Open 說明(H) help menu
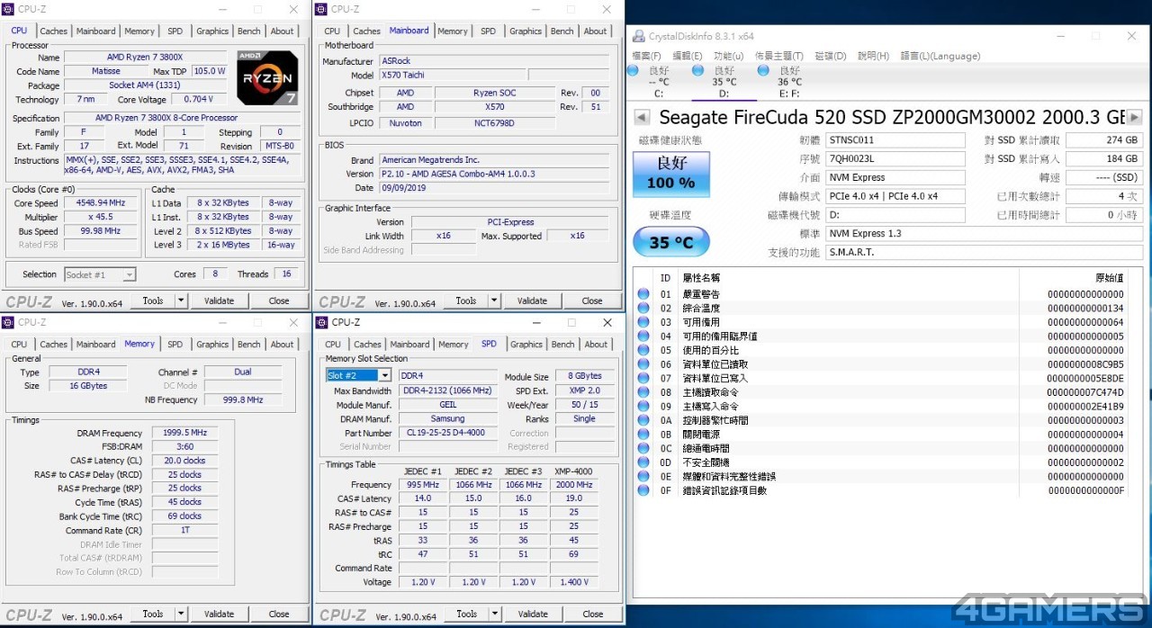This screenshot has height=628, width=1152. coord(873,56)
